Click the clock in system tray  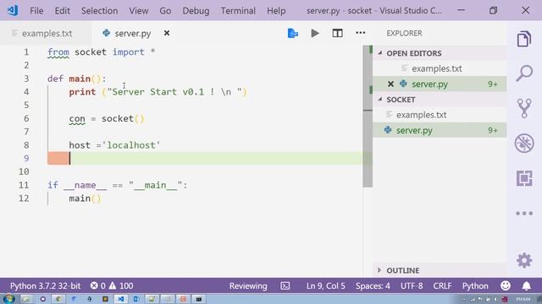click(x=523, y=299)
